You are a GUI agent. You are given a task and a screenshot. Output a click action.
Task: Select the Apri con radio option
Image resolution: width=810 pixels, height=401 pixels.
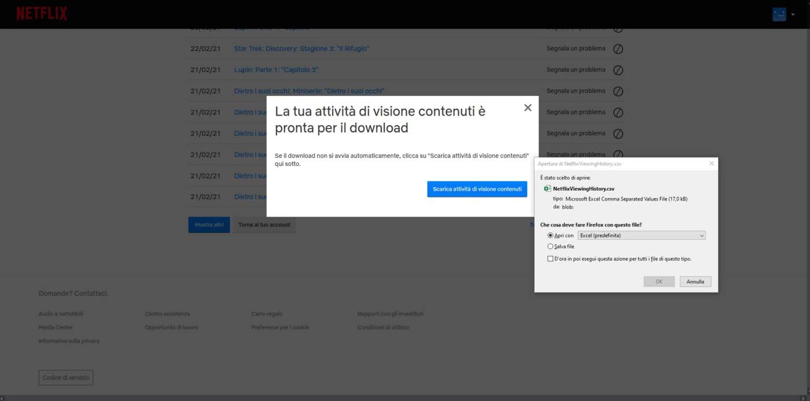pyautogui.click(x=550, y=236)
